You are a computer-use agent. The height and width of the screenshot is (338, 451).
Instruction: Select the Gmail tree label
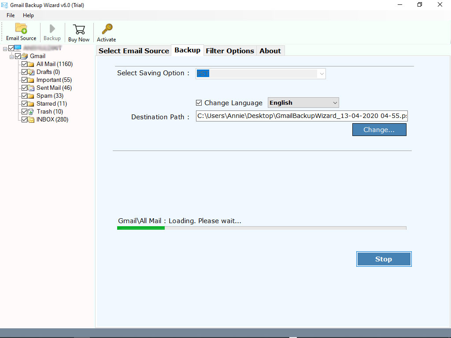pos(38,56)
